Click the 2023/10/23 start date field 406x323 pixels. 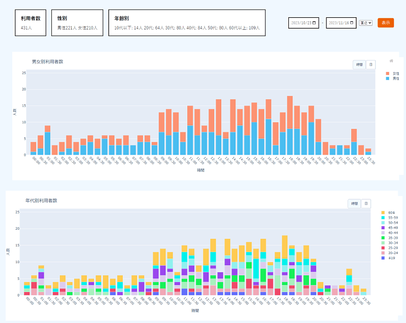(x=300, y=23)
